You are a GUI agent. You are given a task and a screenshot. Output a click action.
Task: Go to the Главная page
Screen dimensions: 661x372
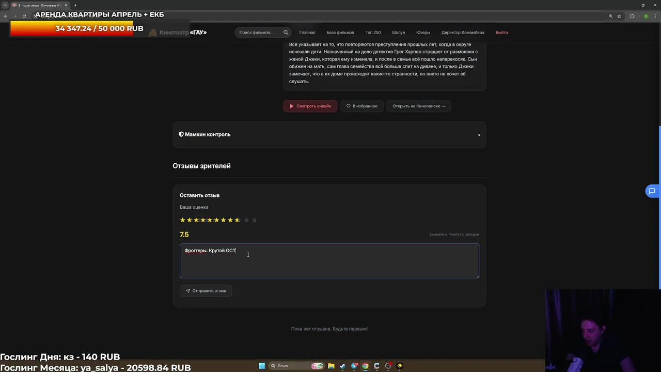(307, 33)
